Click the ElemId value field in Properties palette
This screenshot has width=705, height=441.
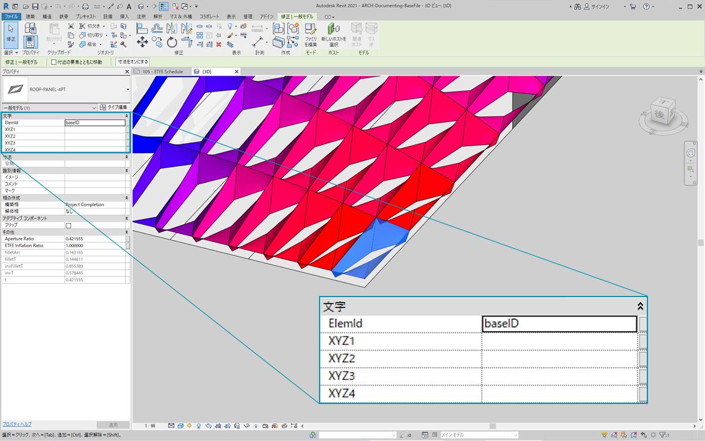[x=95, y=123]
